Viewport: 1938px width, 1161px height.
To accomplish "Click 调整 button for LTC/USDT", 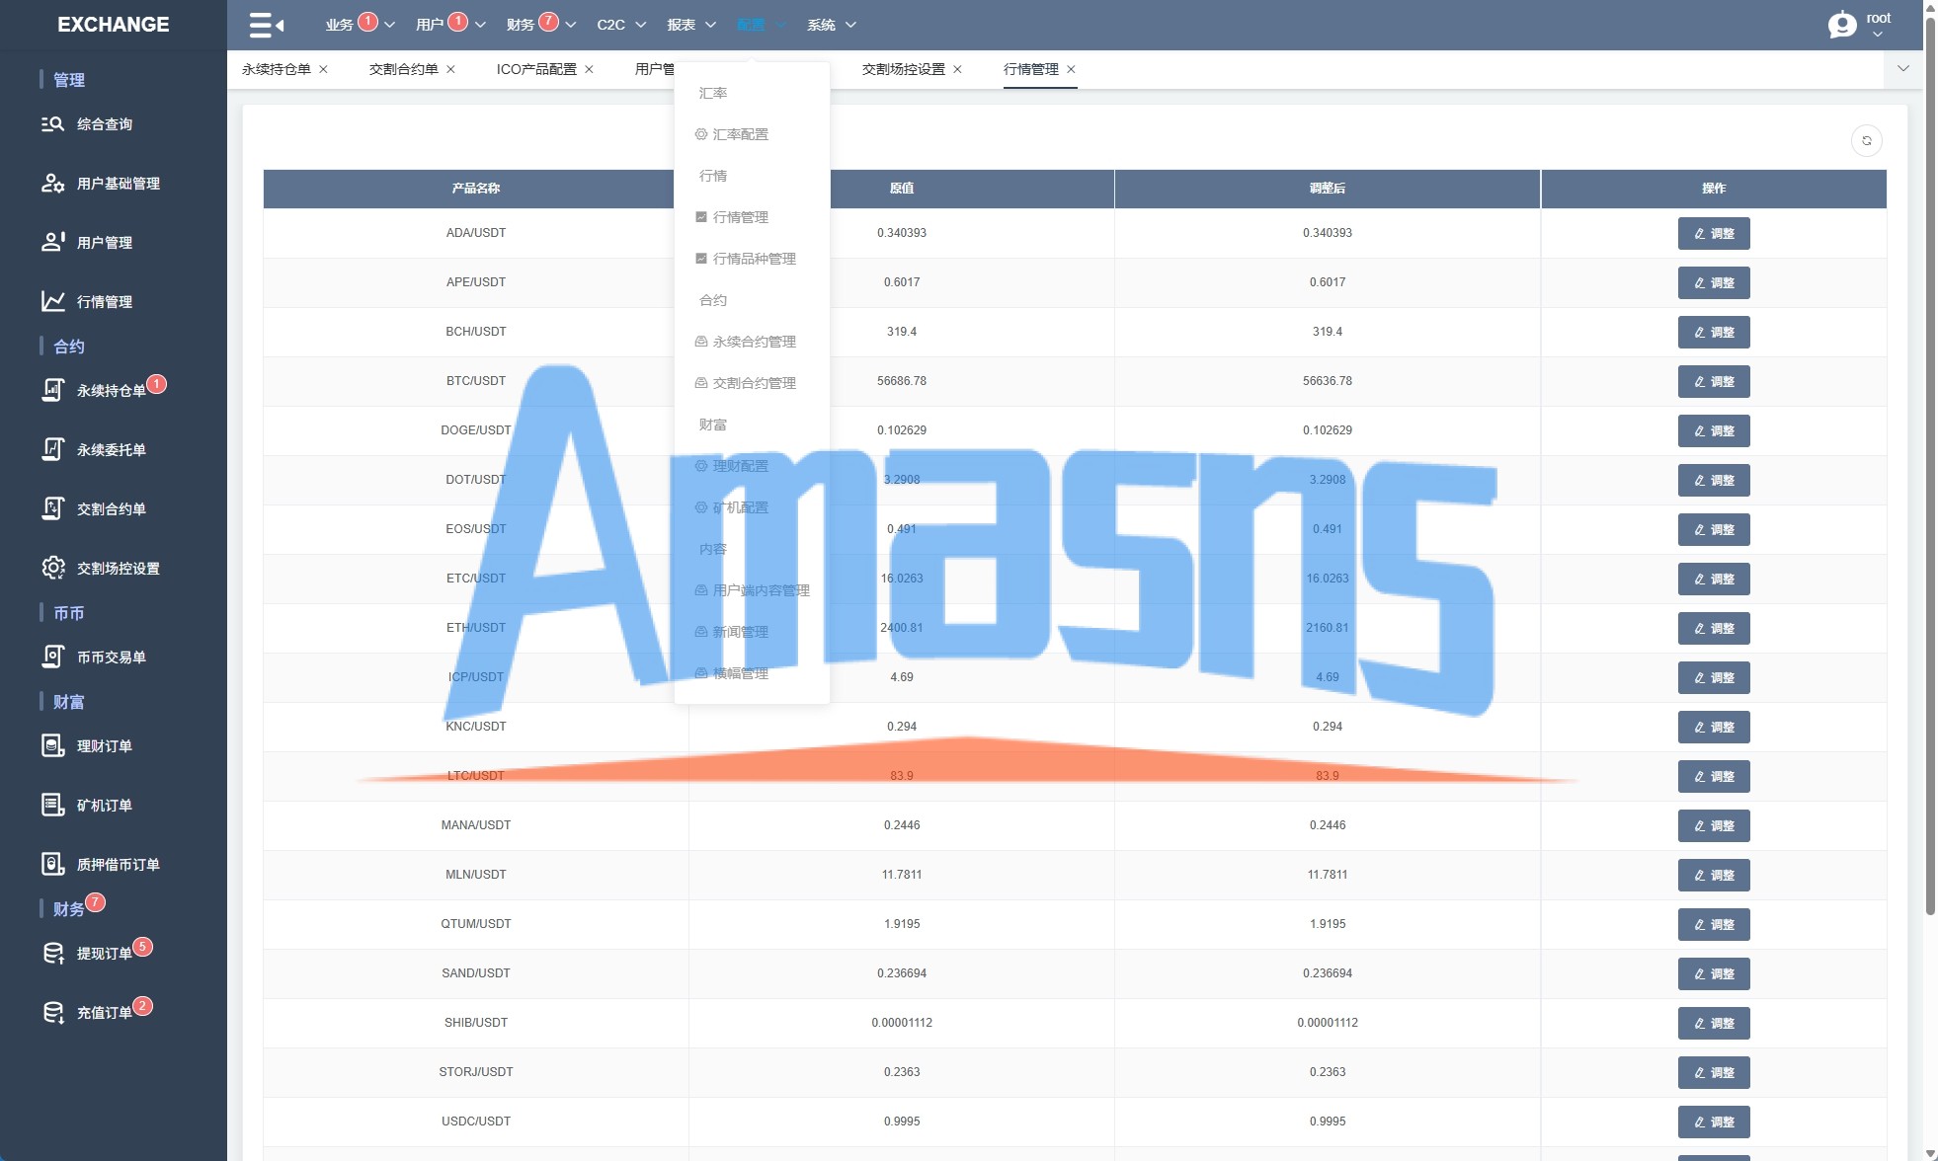I will point(1714,777).
